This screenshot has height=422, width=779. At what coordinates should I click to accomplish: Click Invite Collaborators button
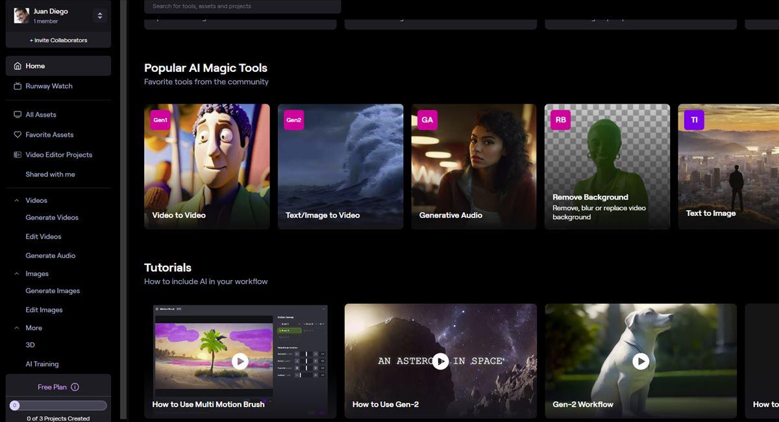point(58,40)
